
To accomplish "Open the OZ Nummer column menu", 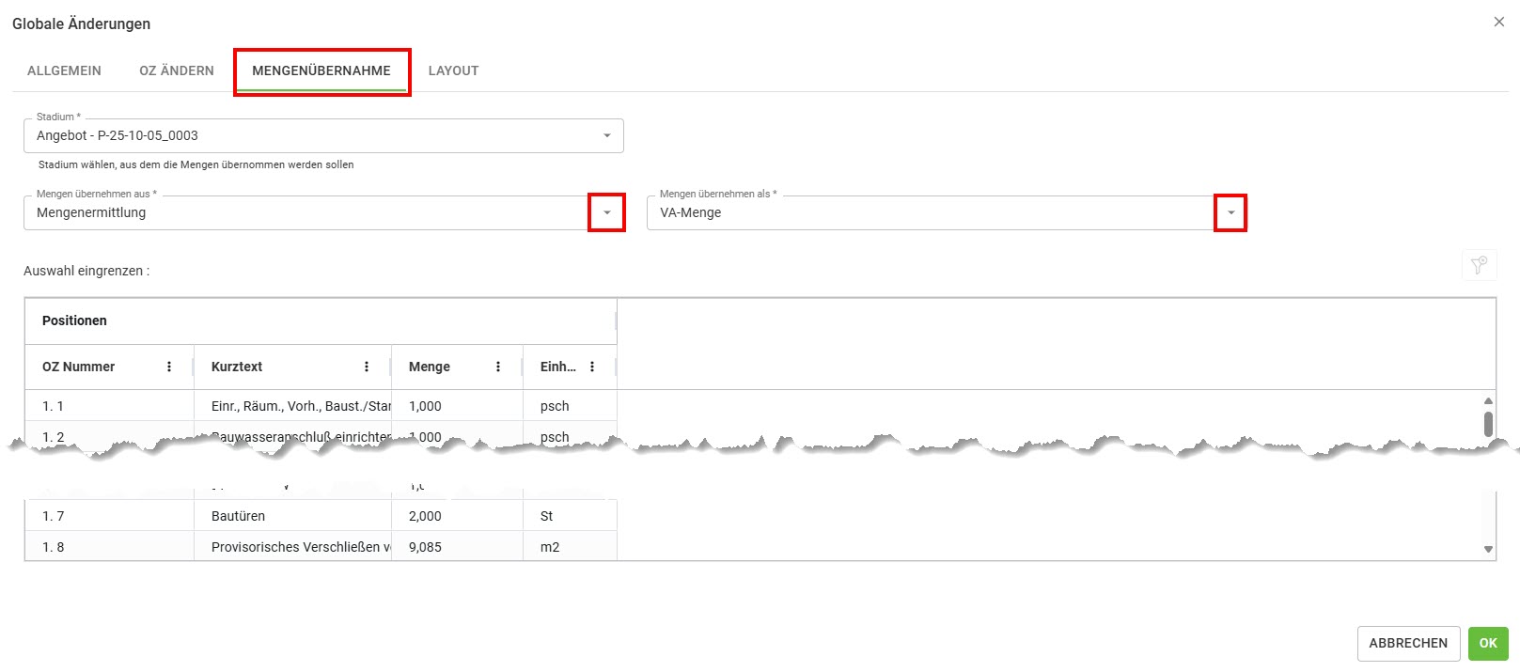I will pos(169,367).
